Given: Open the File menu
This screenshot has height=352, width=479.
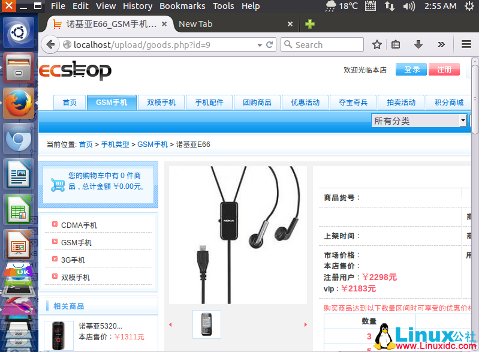Looking at the screenshot, I should coord(58,6).
